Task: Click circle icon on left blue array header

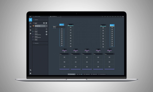Action: (x=63, y=24)
